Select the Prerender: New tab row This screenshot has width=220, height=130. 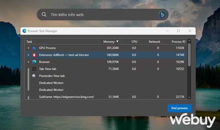tap(106, 76)
